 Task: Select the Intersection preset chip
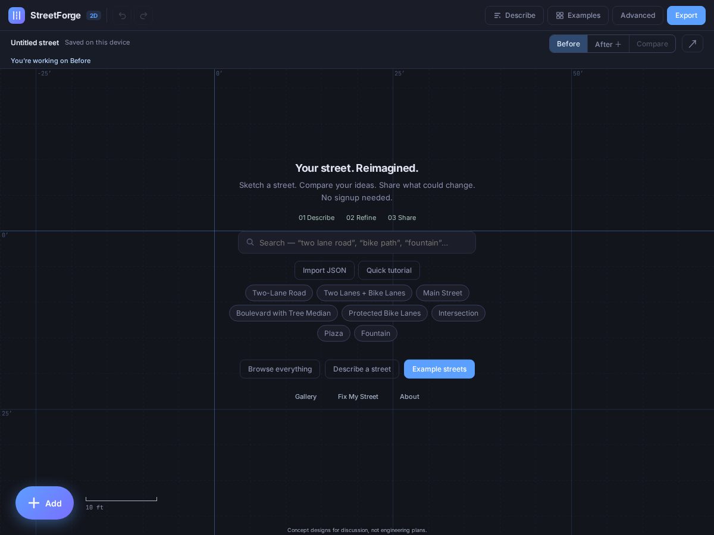[x=458, y=313]
